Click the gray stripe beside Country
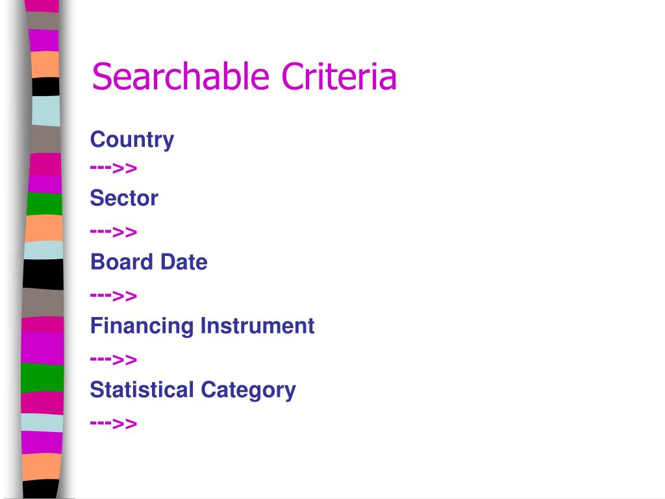 45,140
